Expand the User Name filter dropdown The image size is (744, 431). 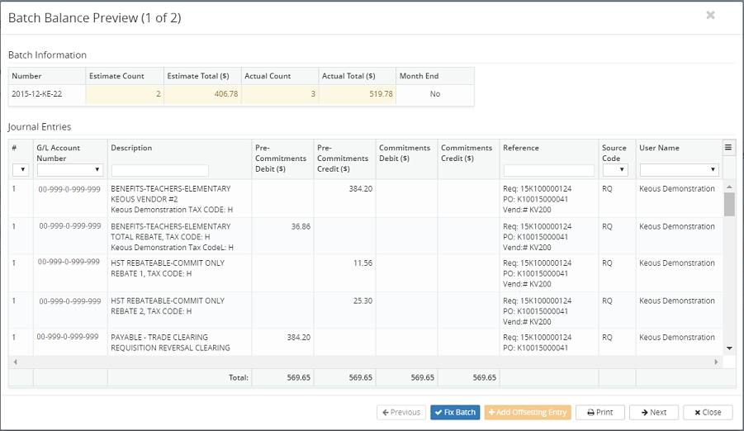(679, 170)
